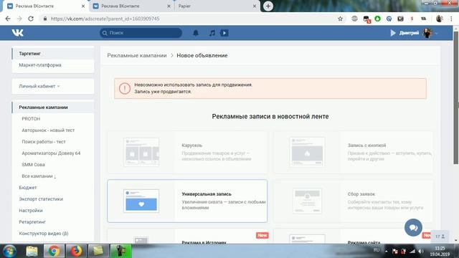459x258 pixels.
Task: Open a new browser tab
Action: pyautogui.click(x=268, y=6)
